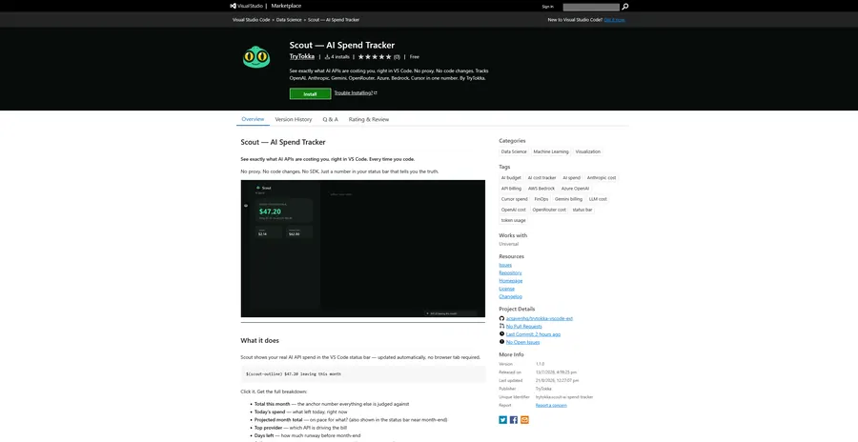Screen dimensions: 858x442
Task: Click the Report a concern link
Action: point(551,406)
